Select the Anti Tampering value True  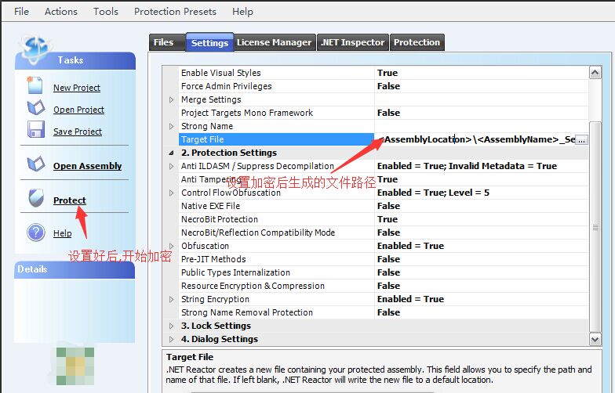click(388, 179)
